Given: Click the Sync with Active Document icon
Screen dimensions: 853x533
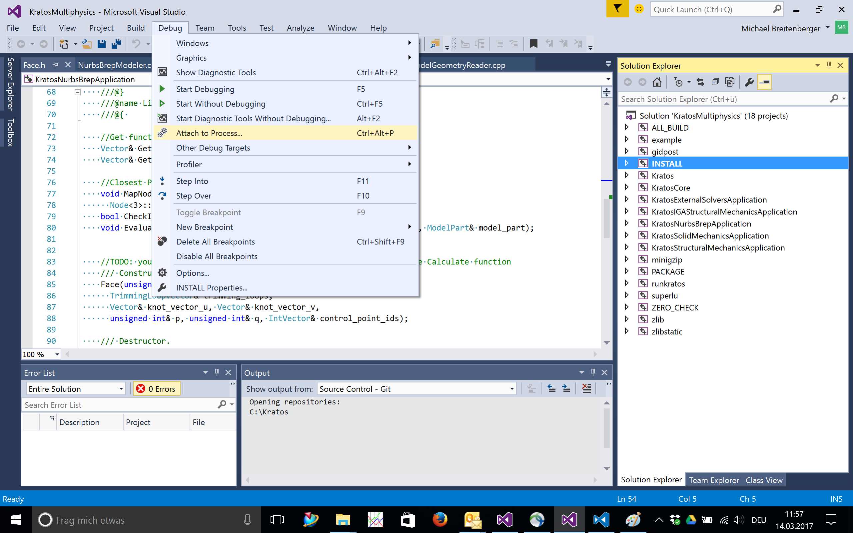Looking at the screenshot, I should point(700,82).
